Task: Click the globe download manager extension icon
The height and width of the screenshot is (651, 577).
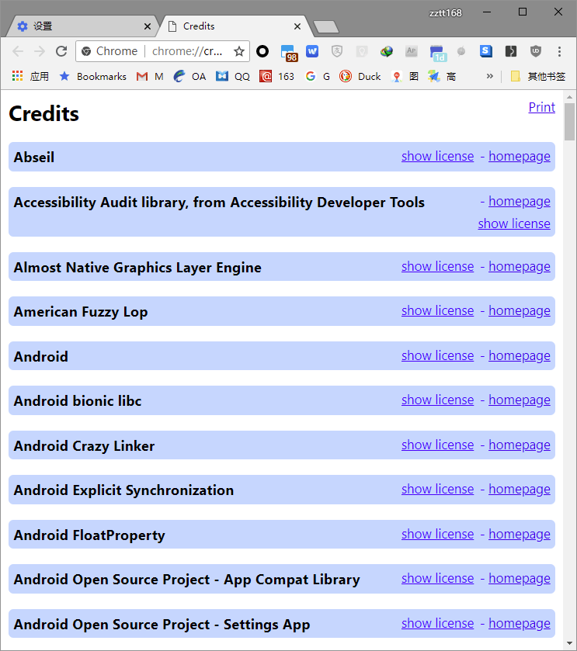Action: pyautogui.click(x=387, y=51)
